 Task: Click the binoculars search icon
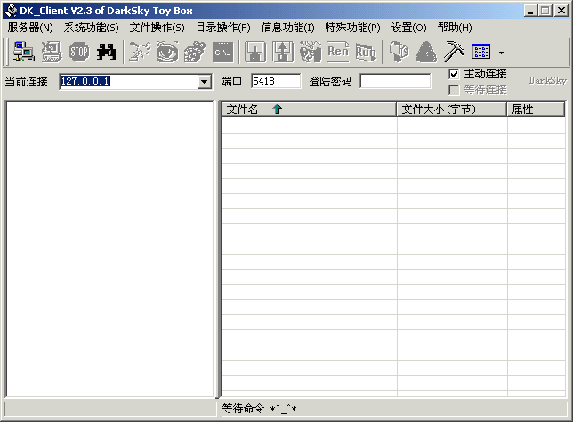pyautogui.click(x=107, y=52)
